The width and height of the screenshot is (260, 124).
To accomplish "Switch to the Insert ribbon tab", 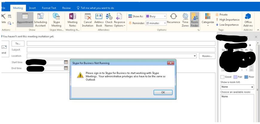I will [32, 8].
